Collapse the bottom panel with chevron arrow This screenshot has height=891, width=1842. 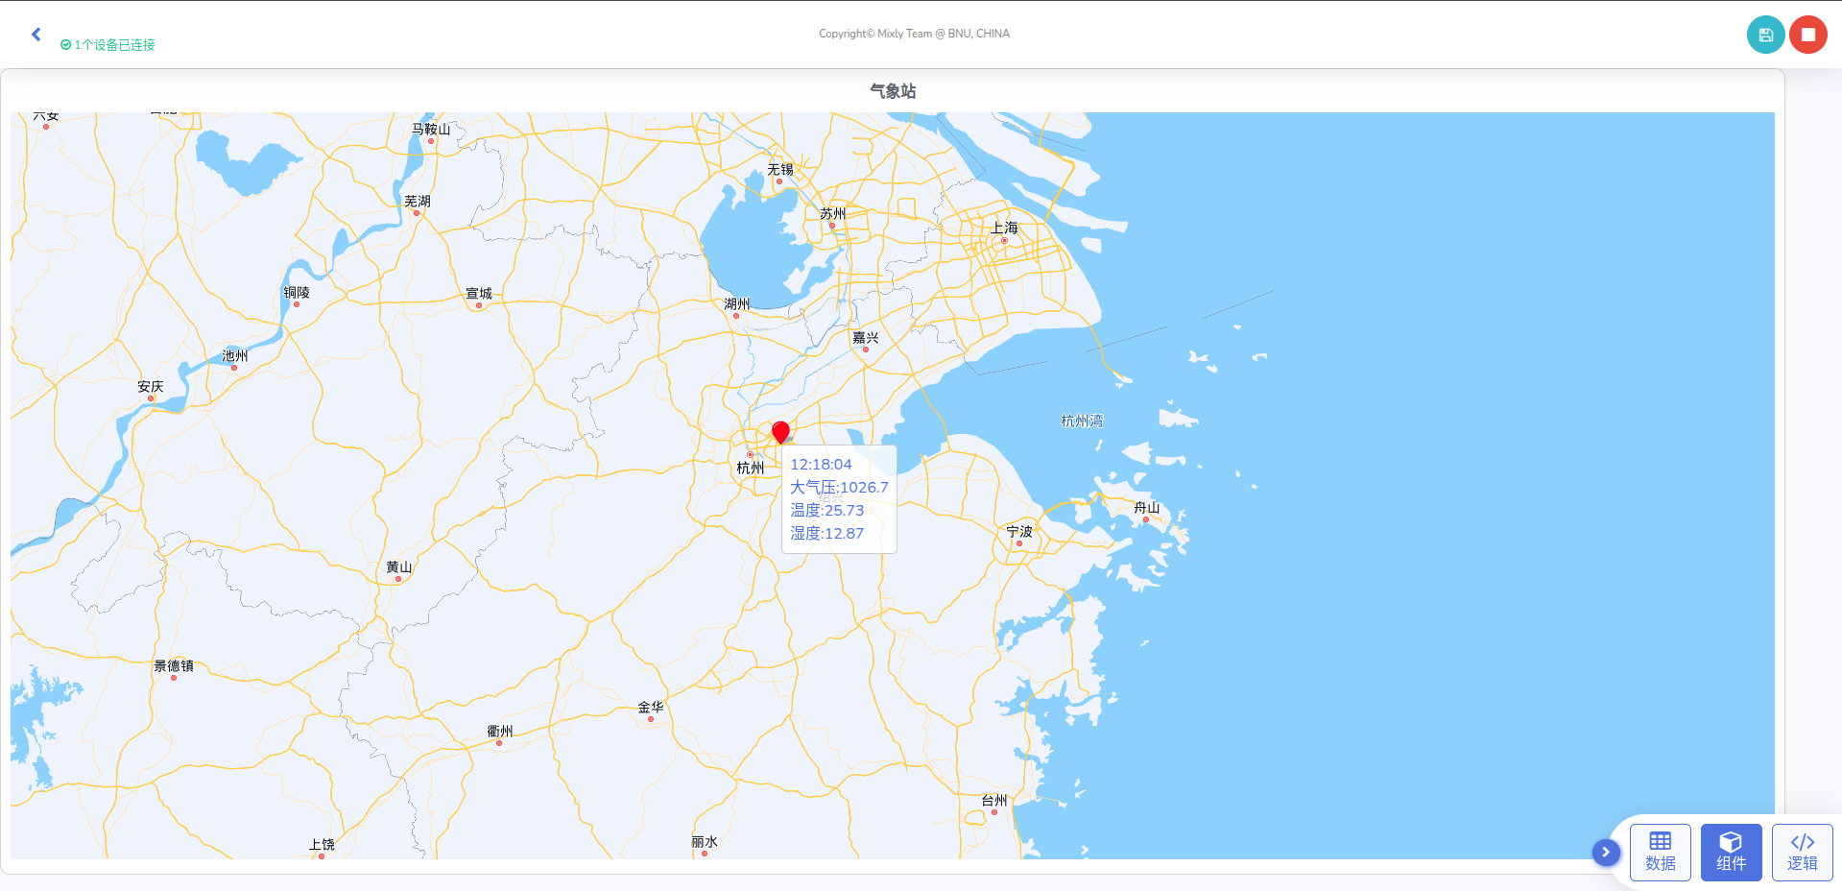pyautogui.click(x=1605, y=852)
